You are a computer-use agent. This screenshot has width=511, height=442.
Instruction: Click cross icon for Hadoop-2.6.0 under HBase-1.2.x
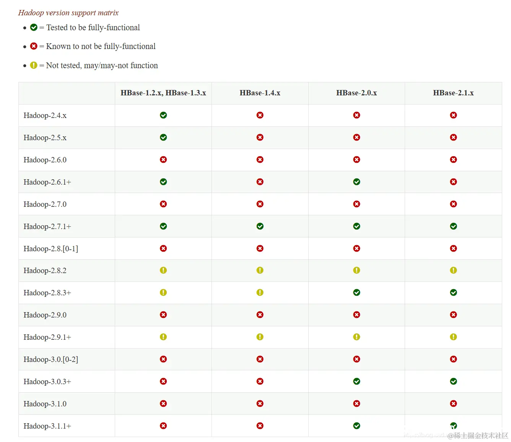point(163,160)
